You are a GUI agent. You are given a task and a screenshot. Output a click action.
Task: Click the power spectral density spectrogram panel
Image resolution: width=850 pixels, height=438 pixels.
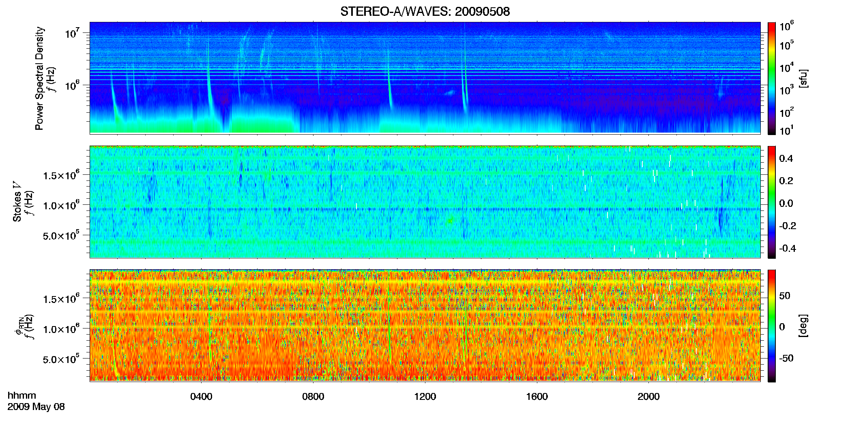pyautogui.click(x=425, y=78)
